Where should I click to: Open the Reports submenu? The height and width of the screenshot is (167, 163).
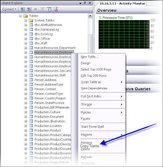tap(102, 135)
